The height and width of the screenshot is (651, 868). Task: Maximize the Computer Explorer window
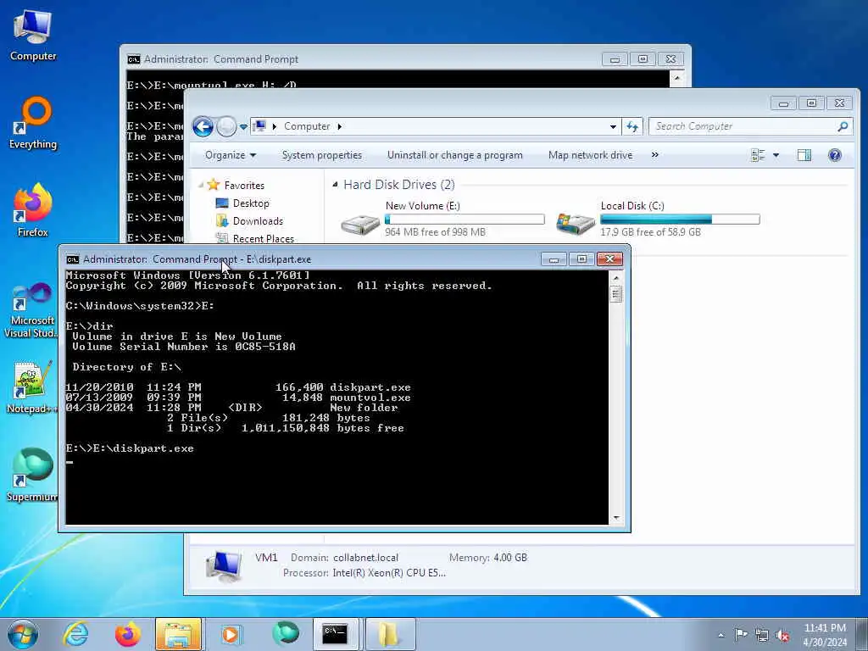811,103
